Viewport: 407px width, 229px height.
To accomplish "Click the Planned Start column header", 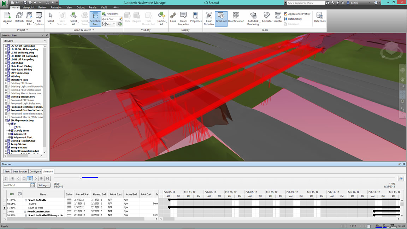I will pyautogui.click(x=82, y=194).
